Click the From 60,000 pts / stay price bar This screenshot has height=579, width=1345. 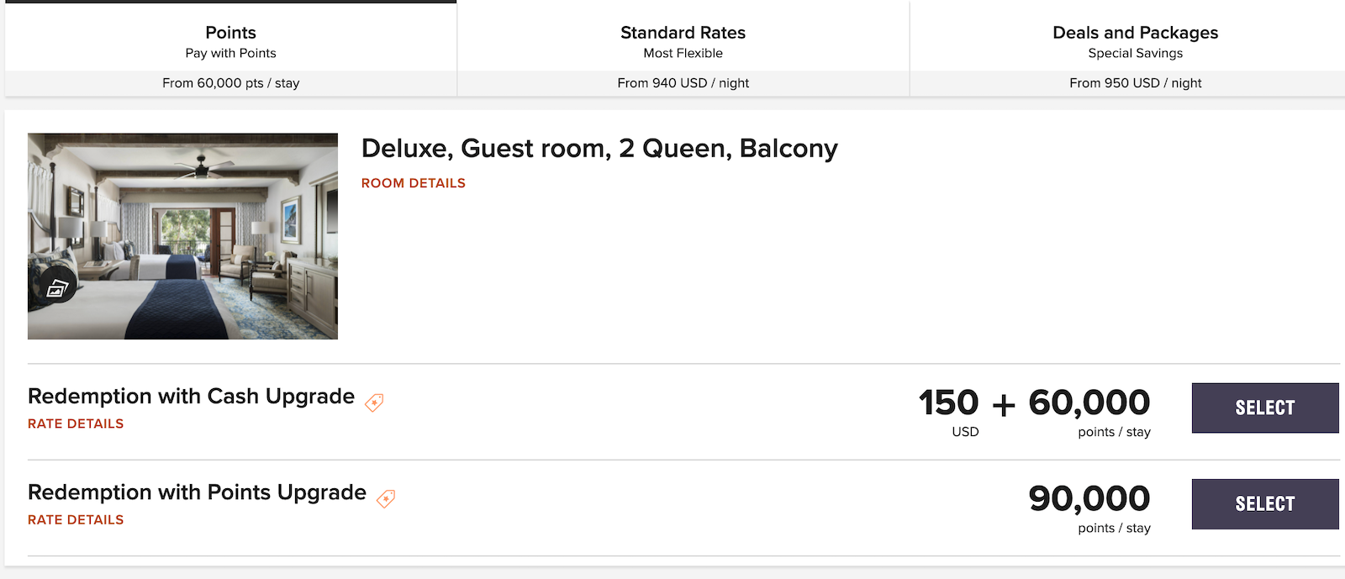tap(230, 82)
